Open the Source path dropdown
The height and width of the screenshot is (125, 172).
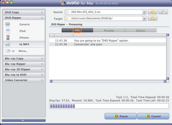point(144,12)
